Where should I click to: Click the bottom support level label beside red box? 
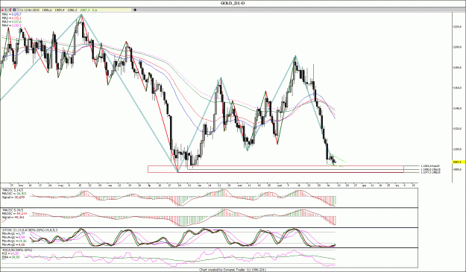point(430,172)
